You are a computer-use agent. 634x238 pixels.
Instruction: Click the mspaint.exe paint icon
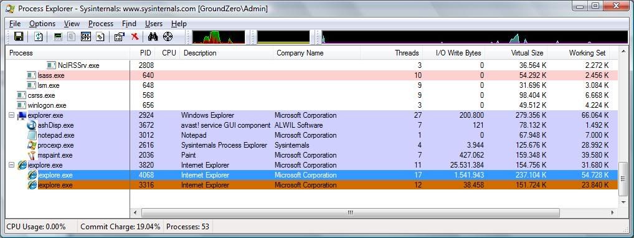point(32,155)
